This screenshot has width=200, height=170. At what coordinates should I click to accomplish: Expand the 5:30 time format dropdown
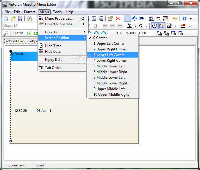click(175, 26)
